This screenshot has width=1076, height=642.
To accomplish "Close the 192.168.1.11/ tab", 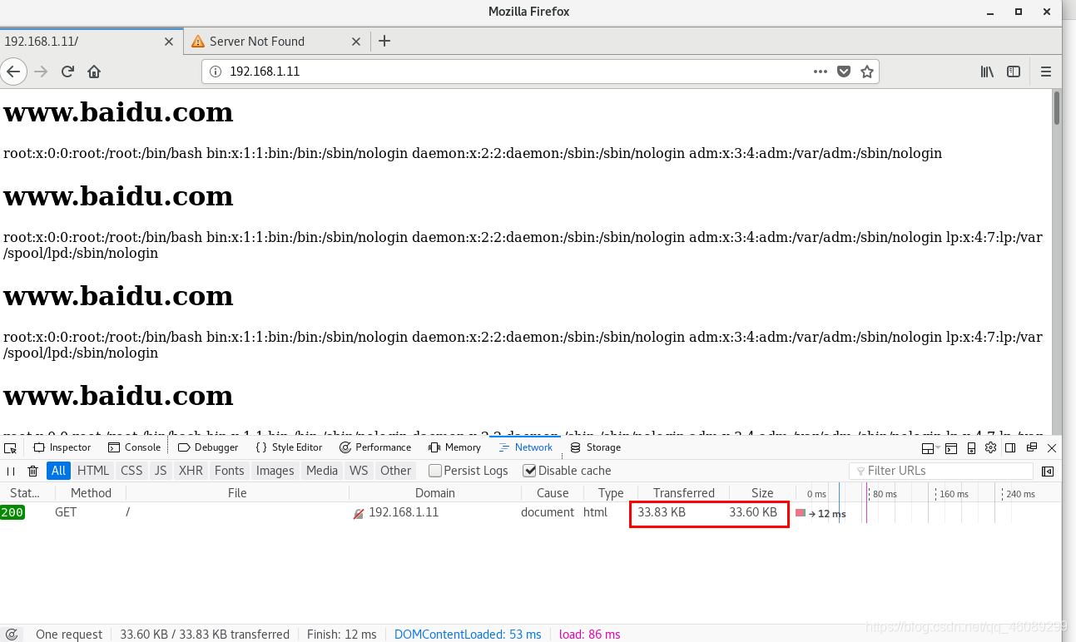I will click(x=169, y=41).
